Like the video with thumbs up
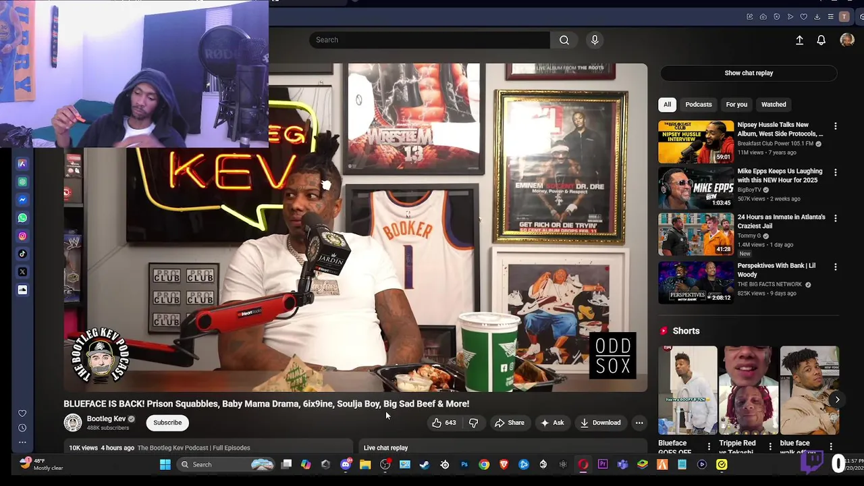This screenshot has width=864, height=486. (x=443, y=423)
